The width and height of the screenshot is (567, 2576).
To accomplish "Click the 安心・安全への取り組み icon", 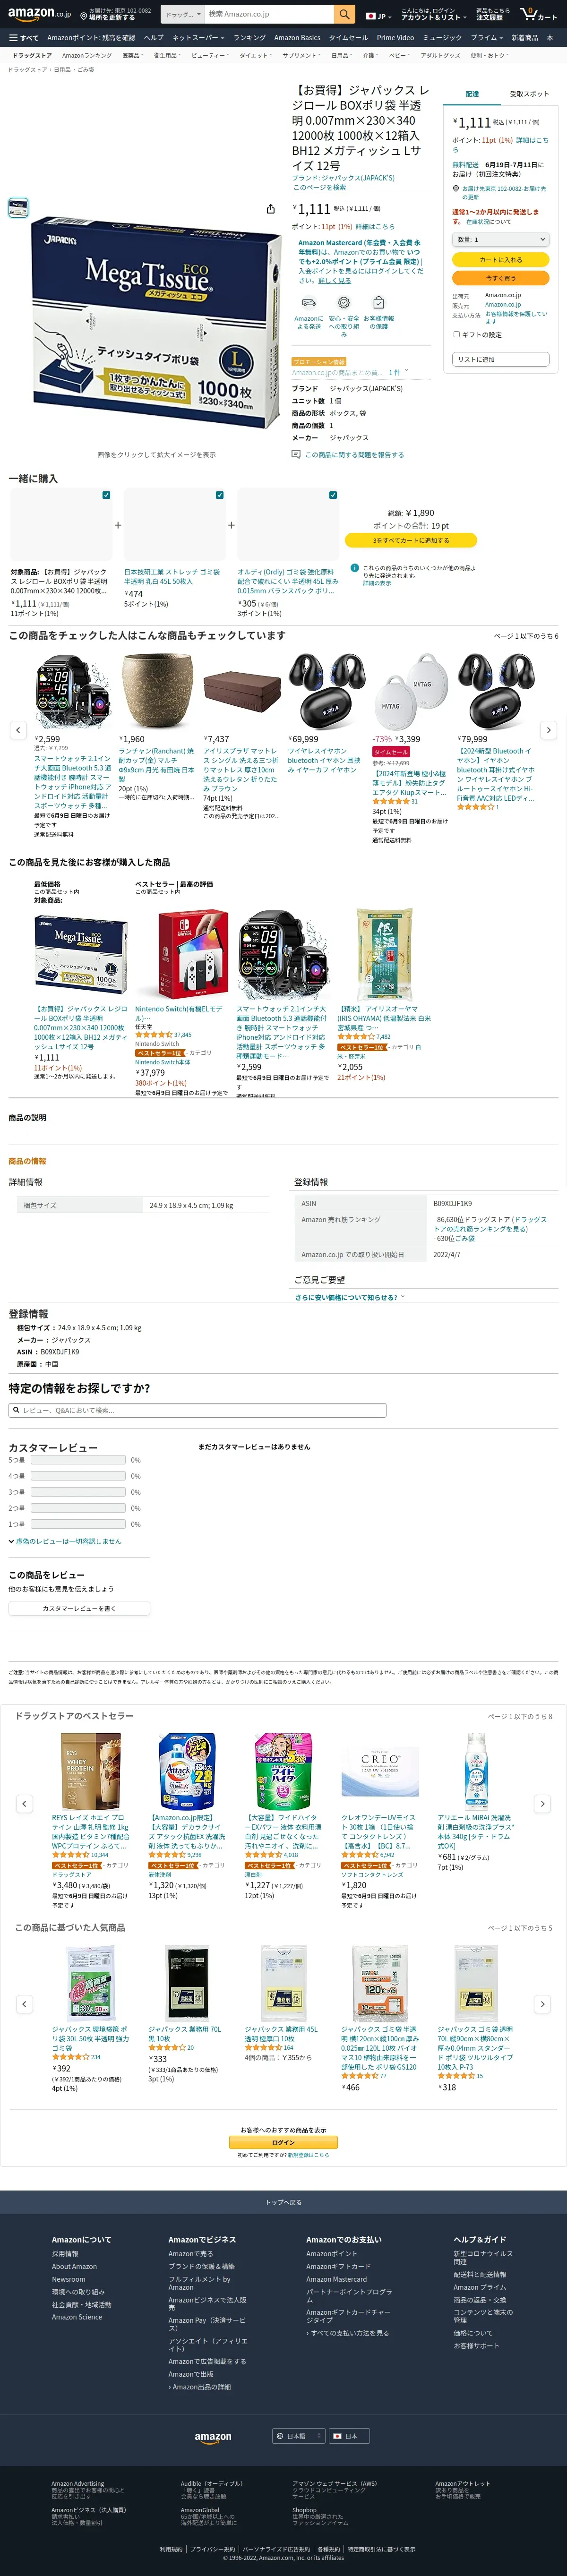I will pyautogui.click(x=343, y=302).
